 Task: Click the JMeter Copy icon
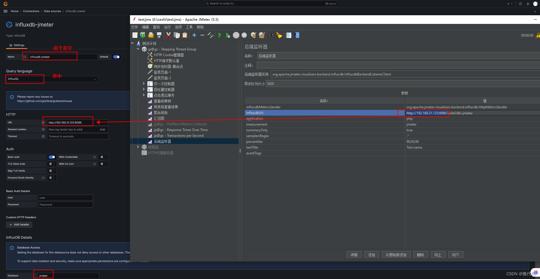coord(177,35)
